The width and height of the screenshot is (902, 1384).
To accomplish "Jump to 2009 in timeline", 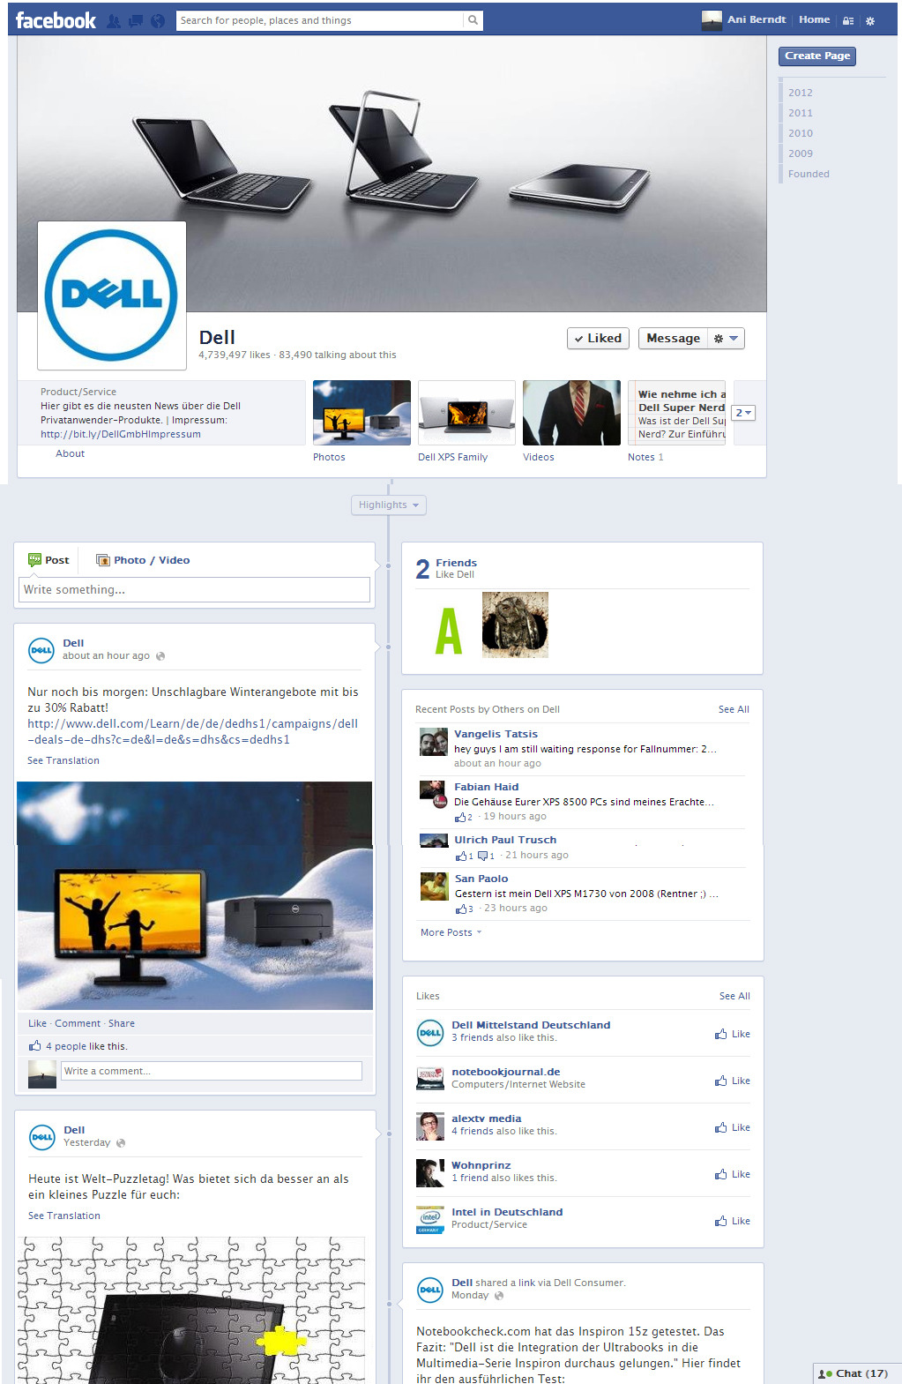I will pyautogui.click(x=801, y=153).
